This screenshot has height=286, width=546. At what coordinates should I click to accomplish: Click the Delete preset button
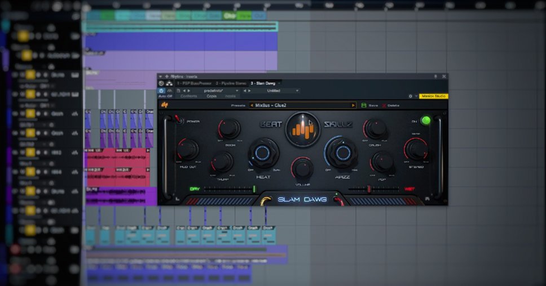(x=391, y=105)
